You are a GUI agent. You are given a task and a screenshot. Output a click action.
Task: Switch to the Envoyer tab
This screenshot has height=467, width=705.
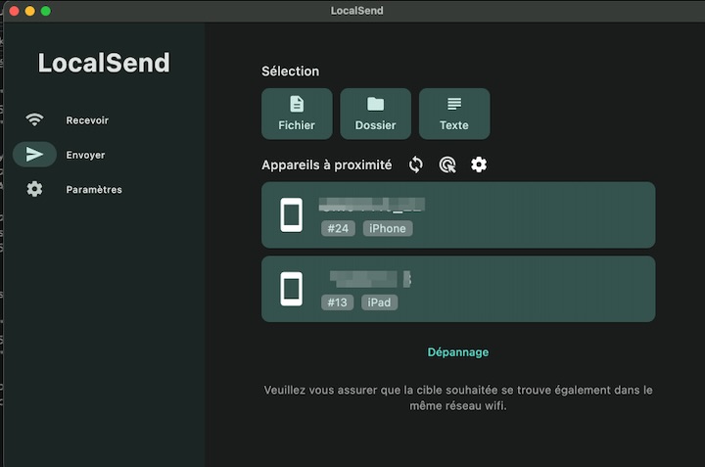(85, 155)
